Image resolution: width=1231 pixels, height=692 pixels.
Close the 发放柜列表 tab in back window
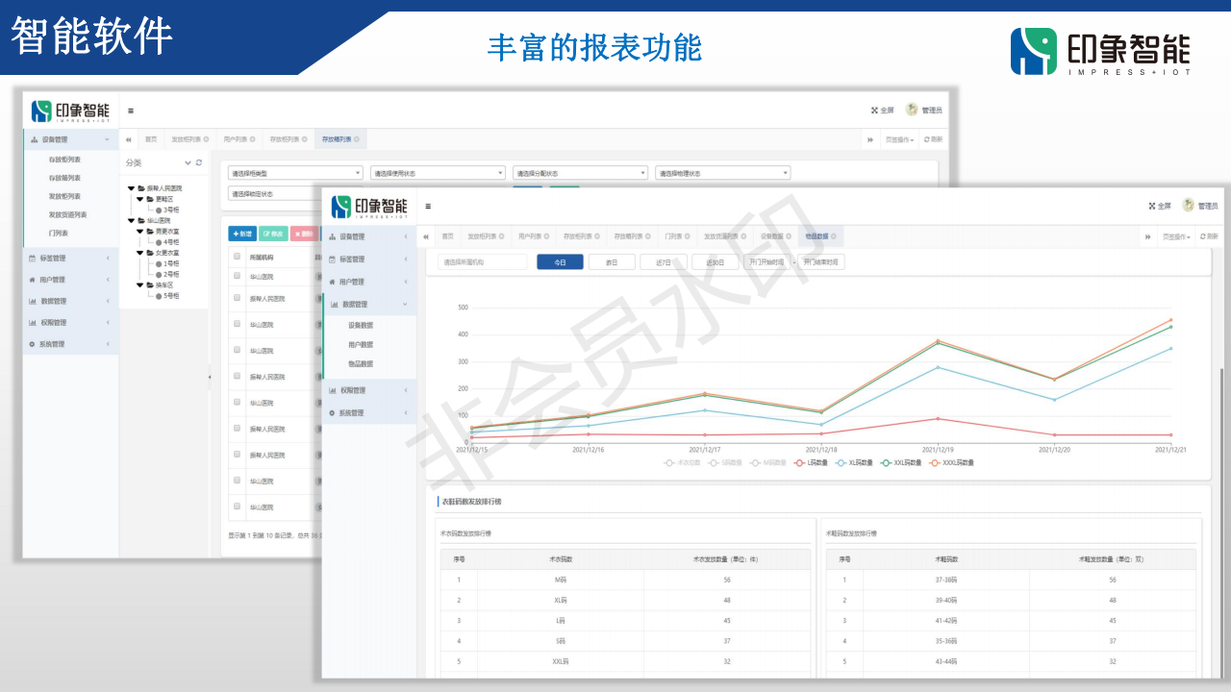204,139
